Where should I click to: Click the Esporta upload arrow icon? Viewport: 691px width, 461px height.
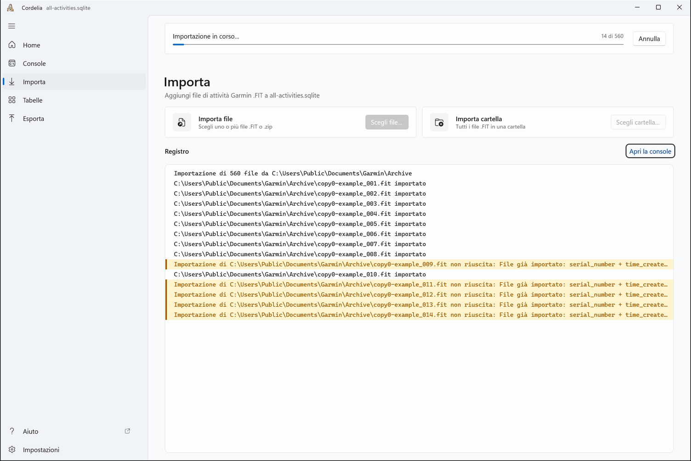(12, 118)
